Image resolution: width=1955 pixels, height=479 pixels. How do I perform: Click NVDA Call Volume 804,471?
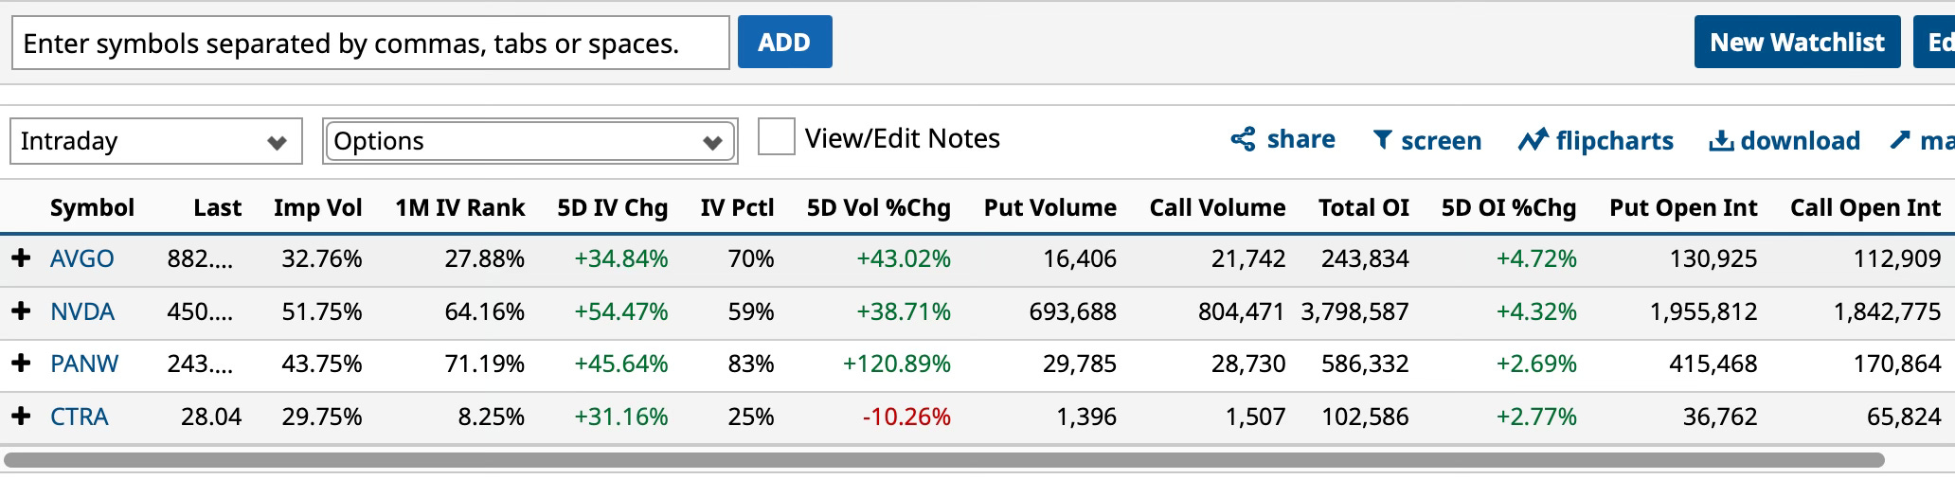pos(1242,311)
